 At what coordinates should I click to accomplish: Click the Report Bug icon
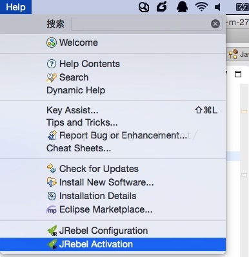52,135
